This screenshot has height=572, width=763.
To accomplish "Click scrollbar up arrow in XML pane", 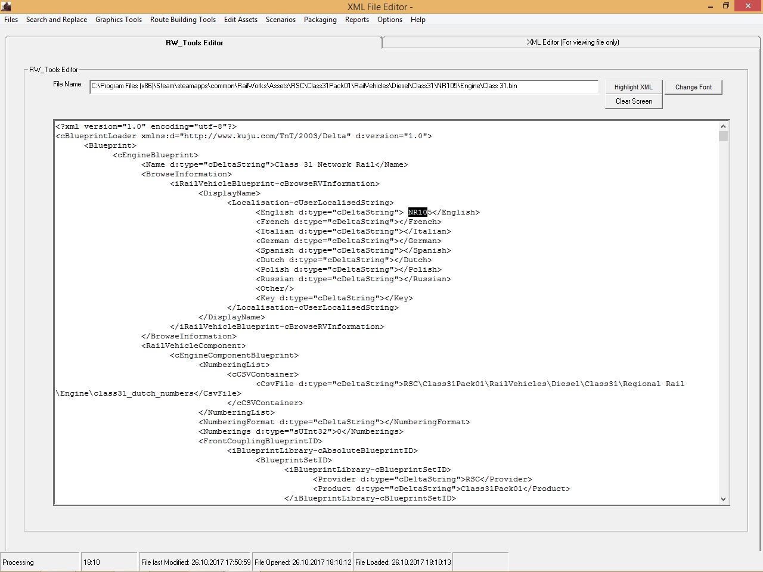I will (724, 126).
